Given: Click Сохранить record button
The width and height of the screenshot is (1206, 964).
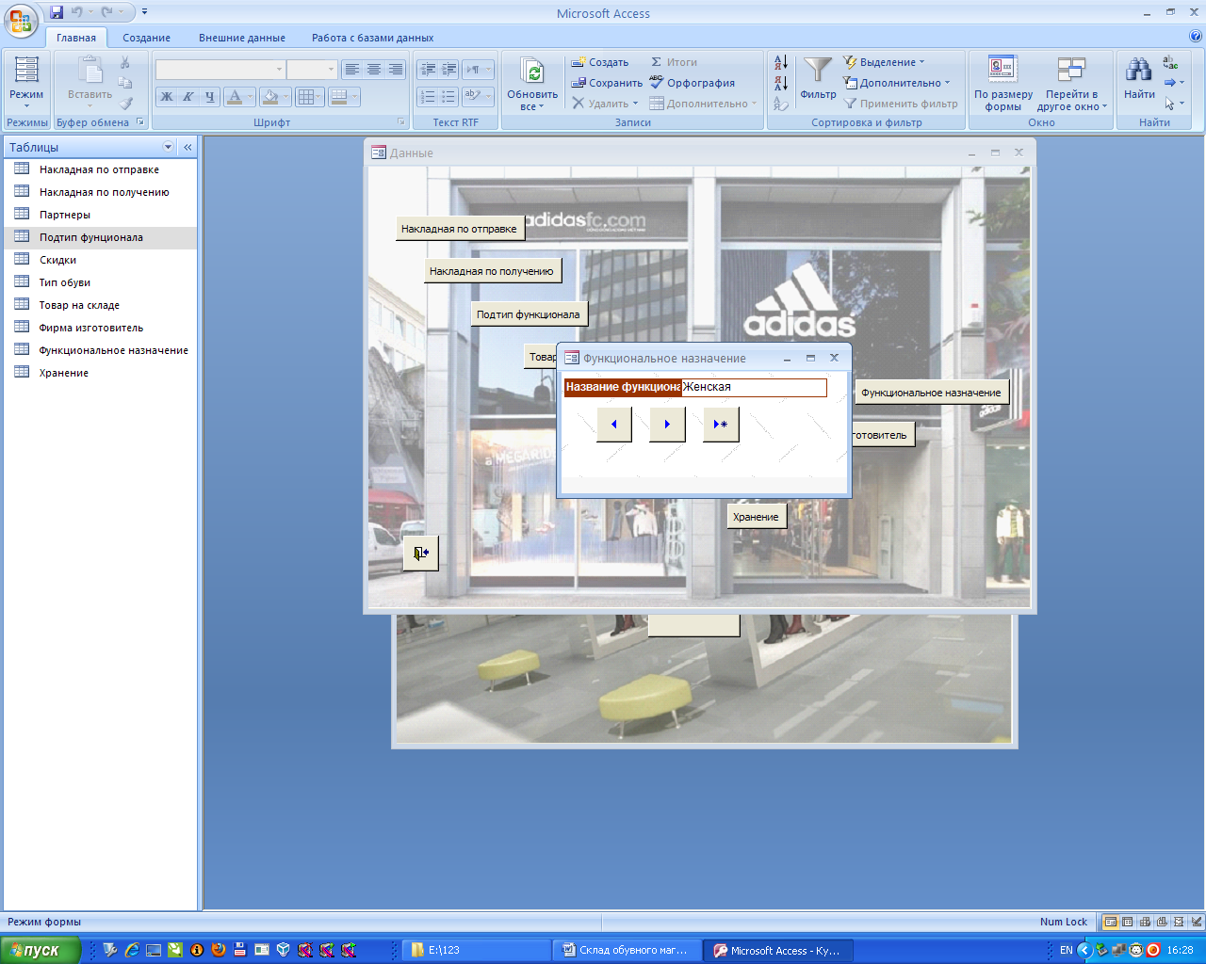Looking at the screenshot, I should (x=607, y=83).
